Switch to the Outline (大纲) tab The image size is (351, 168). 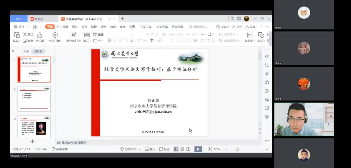point(25,51)
